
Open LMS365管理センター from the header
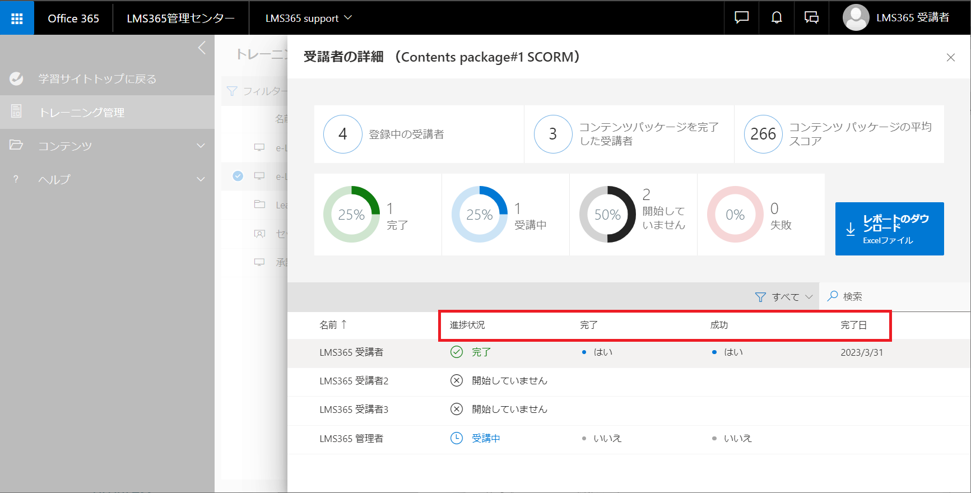(180, 18)
